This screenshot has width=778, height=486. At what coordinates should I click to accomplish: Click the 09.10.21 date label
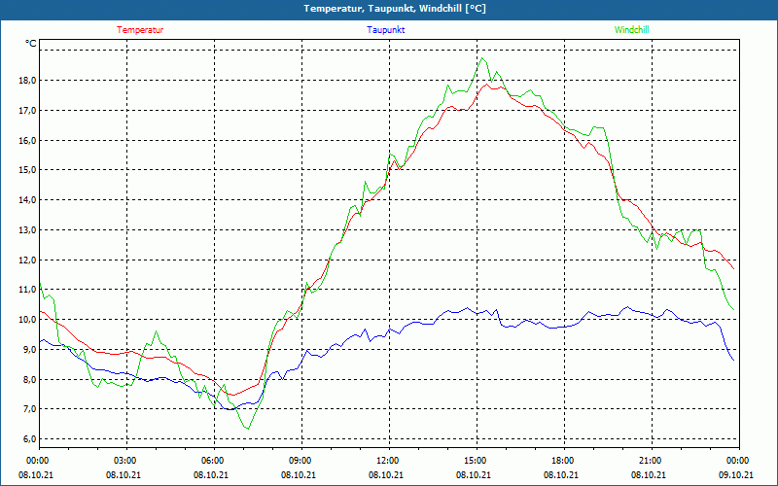(736, 475)
